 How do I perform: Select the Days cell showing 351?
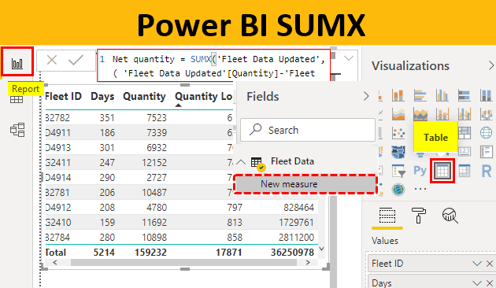pos(107,117)
